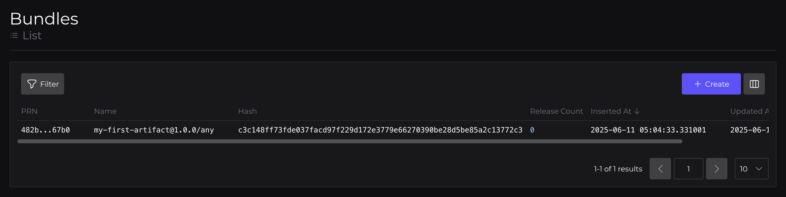Sort by Release Count column
The image size is (786, 197).
556,111
